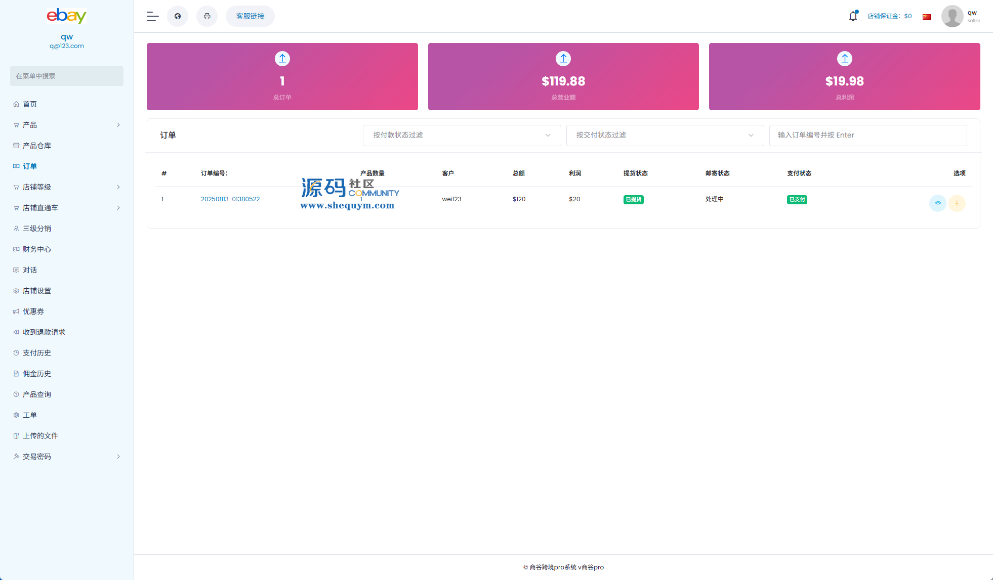The width and height of the screenshot is (993, 580).
Task: Open 按交付状态过滤 dropdown
Action: (x=665, y=136)
